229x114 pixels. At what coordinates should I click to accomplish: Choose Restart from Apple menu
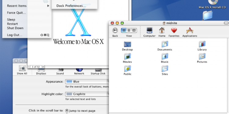tap(27, 24)
